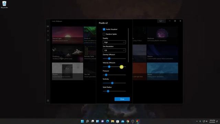Viewport: 220px width, 124px height.
Task: Click the Lively Wallpaper taskbar icon
Action: tap(138, 121)
